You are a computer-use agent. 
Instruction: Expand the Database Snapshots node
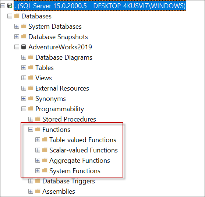pos(17,36)
